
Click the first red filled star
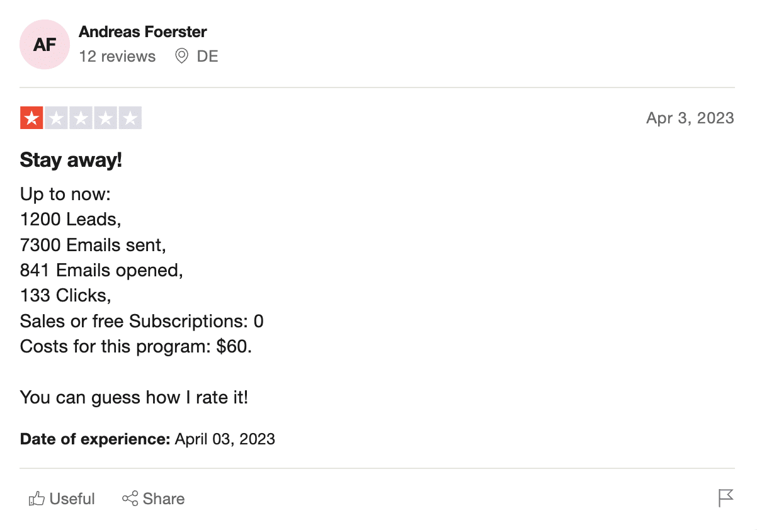point(31,118)
